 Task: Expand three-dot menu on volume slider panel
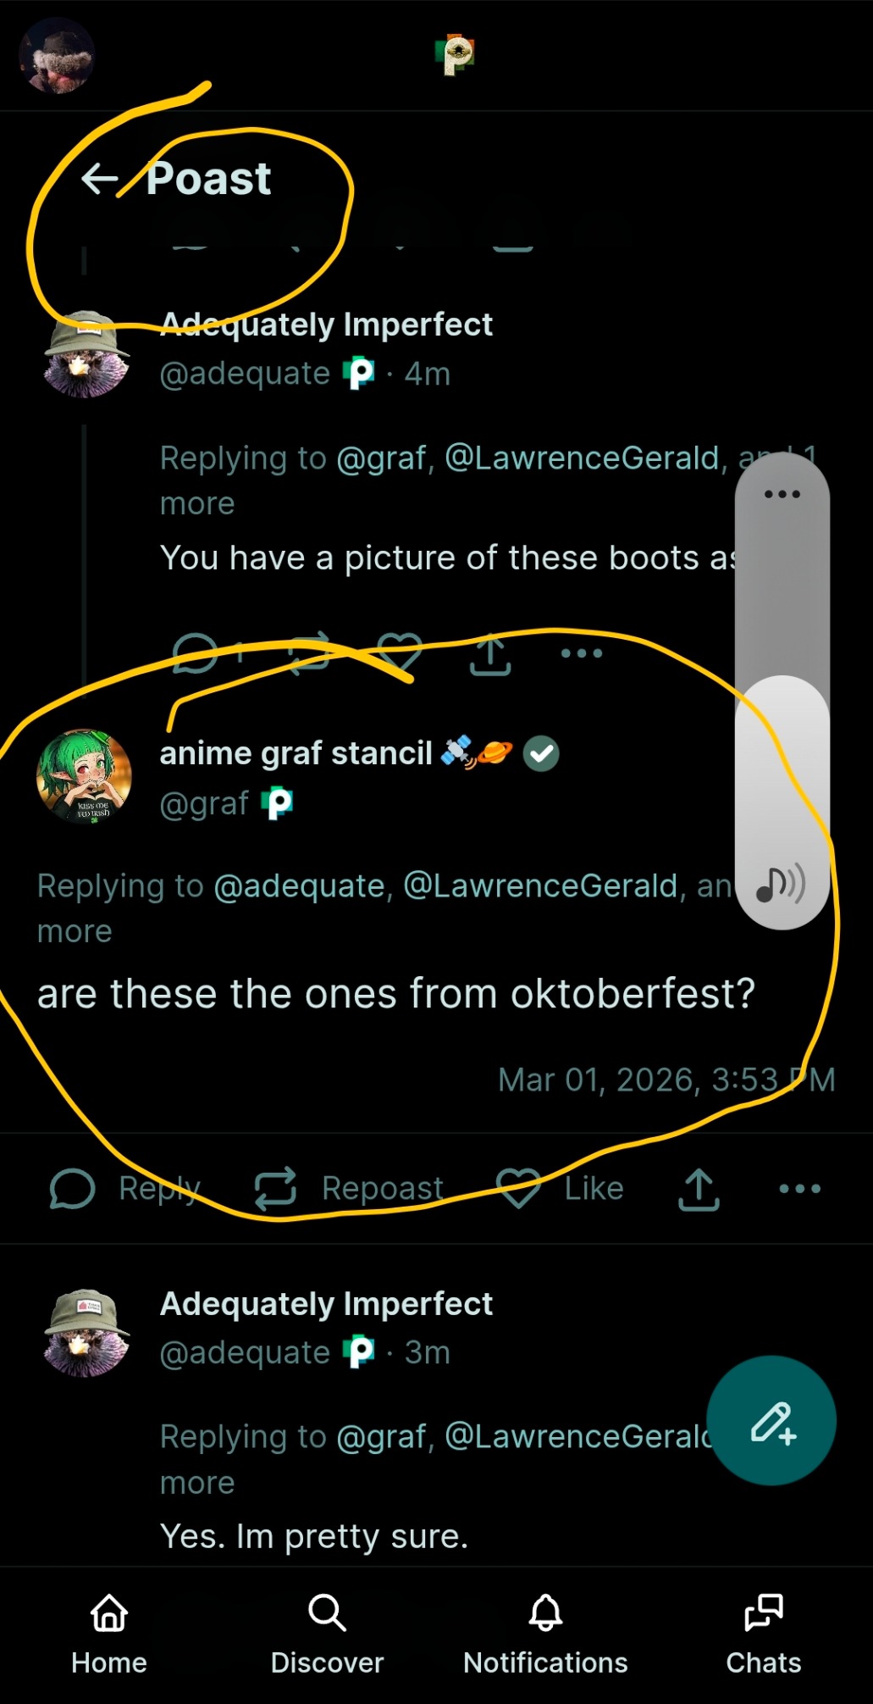click(782, 494)
